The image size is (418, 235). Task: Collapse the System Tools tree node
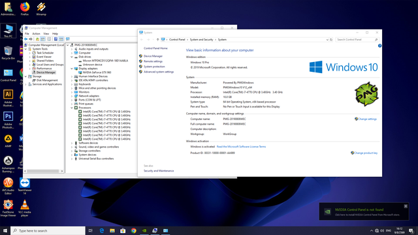[x=26, y=49]
